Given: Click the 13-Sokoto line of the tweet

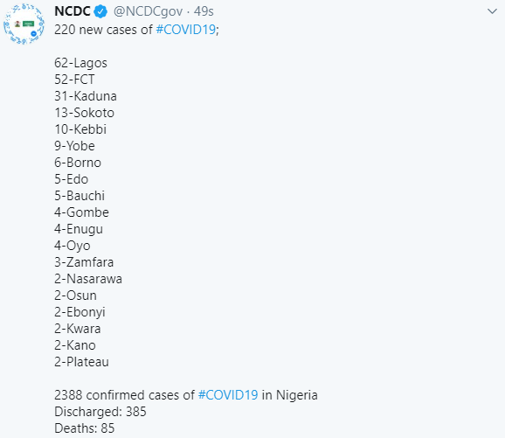Looking at the screenshot, I should [x=84, y=113].
